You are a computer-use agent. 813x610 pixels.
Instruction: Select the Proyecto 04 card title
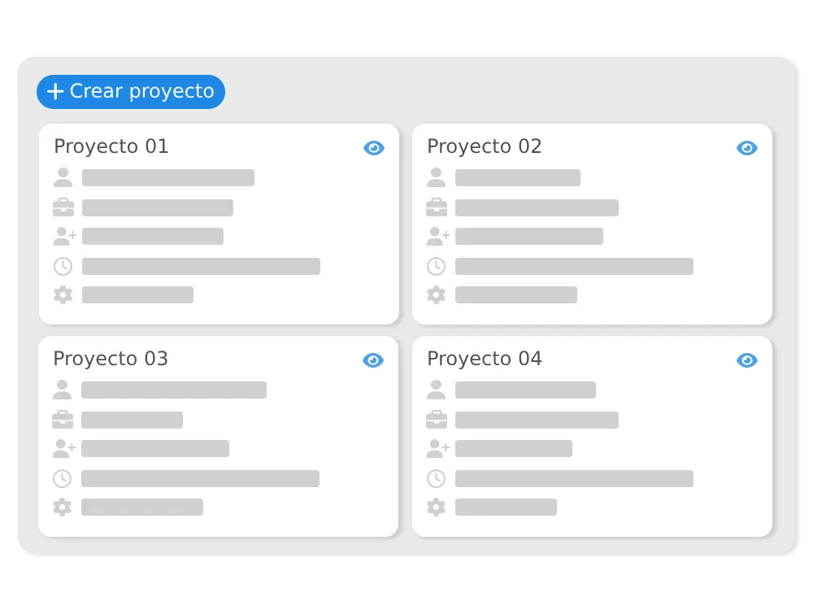coord(485,359)
